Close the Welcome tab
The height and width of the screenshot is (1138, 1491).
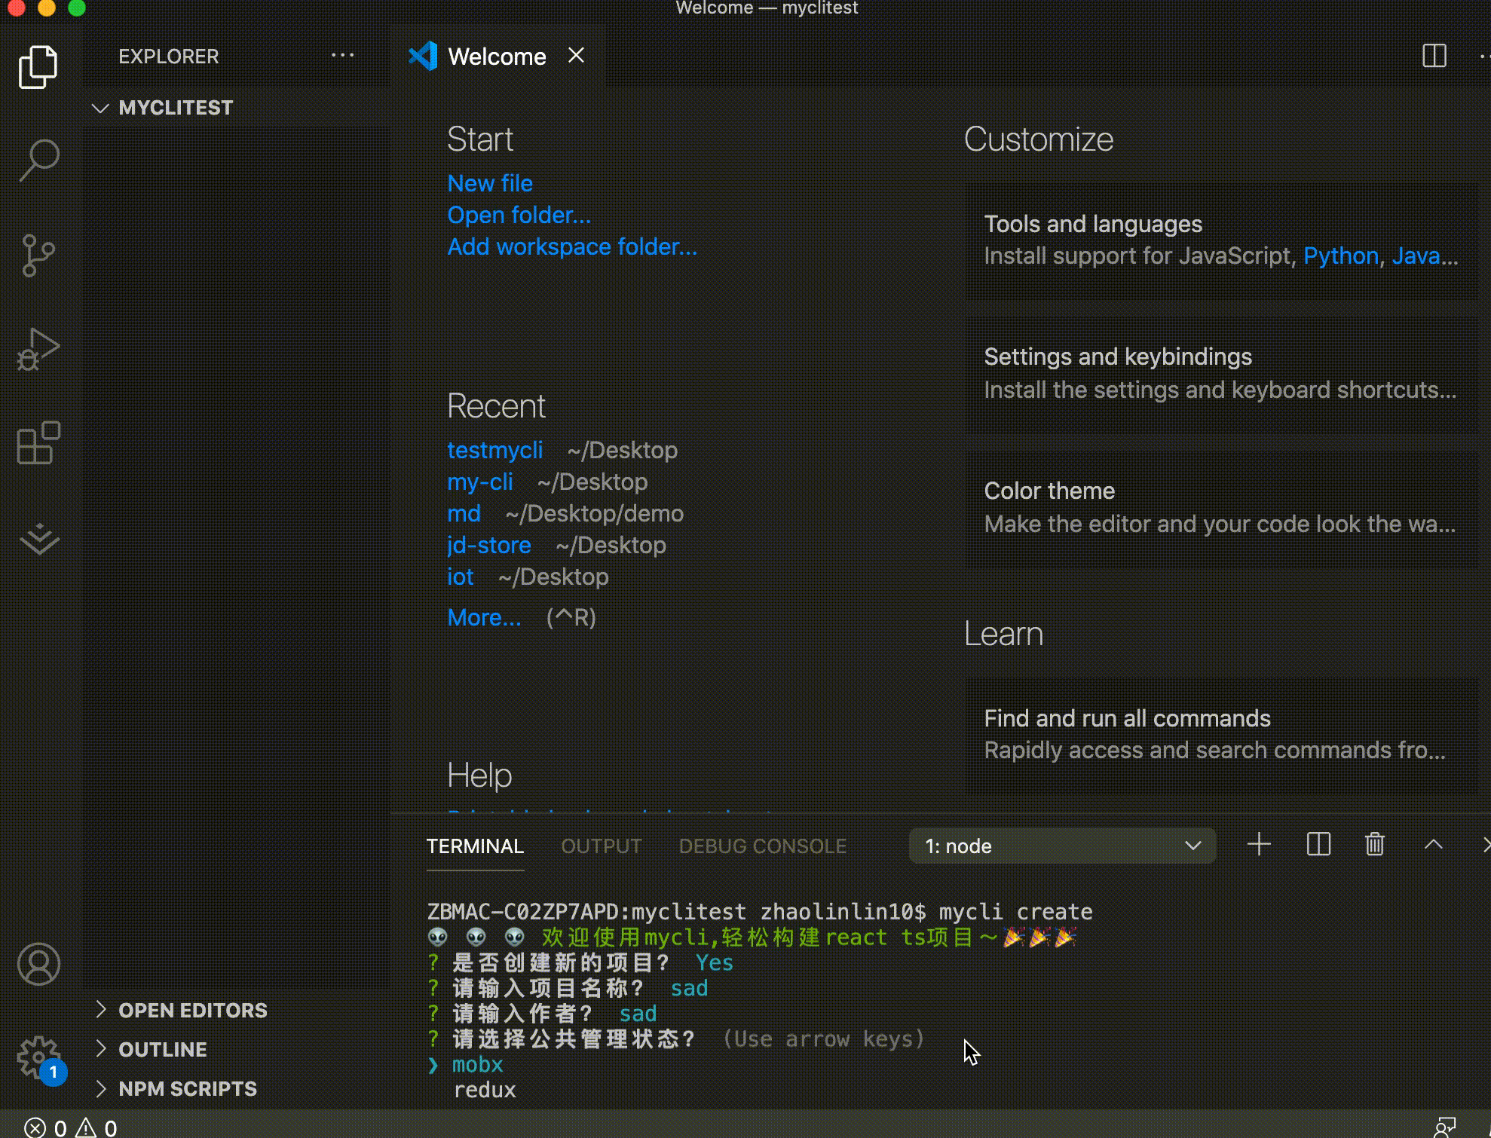[x=576, y=56]
